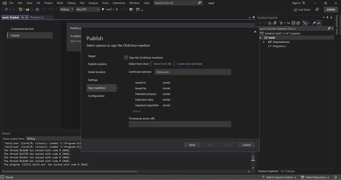Click the gear icon beside the document tabs
Viewport: 341px width, 180px height.
point(253,17)
